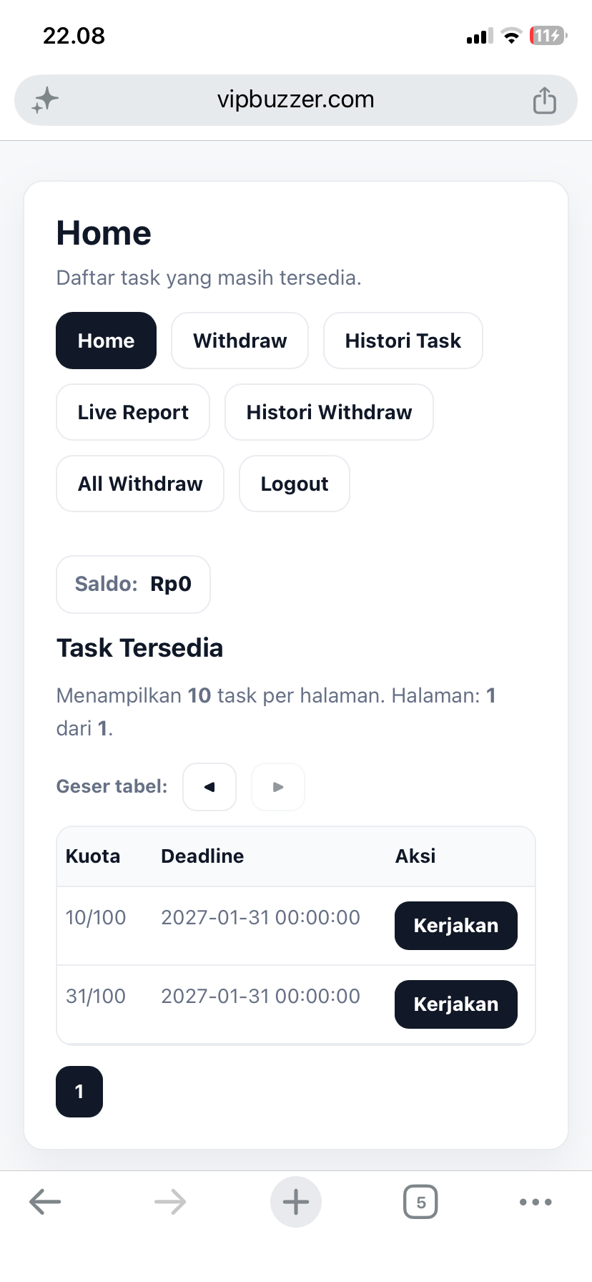Tap the share icon in address bar
The height and width of the screenshot is (1282, 592).
(545, 100)
